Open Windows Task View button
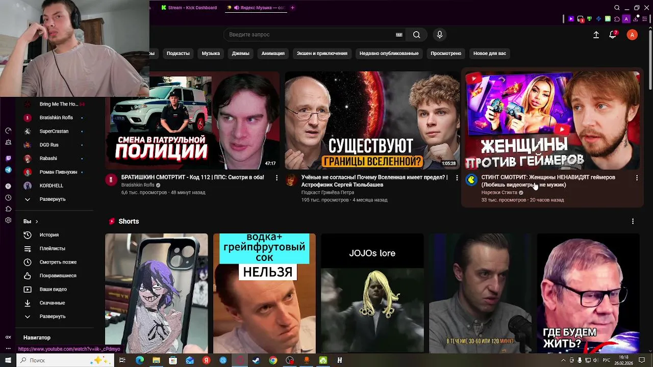 (x=122, y=360)
